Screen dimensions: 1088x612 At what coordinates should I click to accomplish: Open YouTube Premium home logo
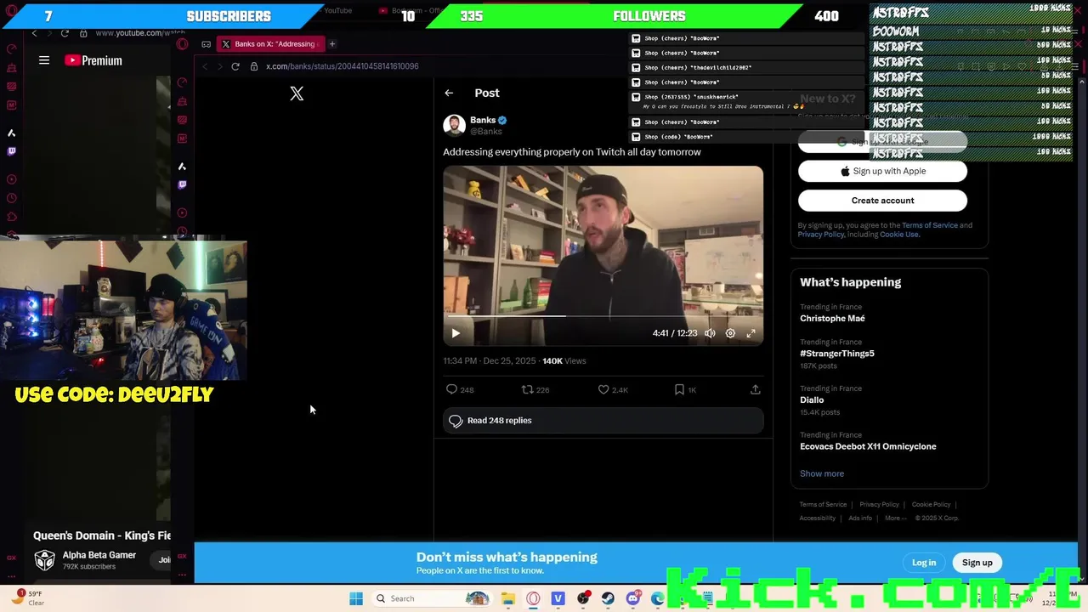93,60
